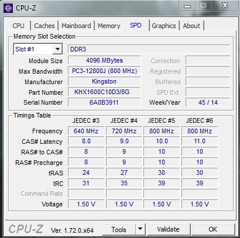Click the Validate button
This screenshot has height=238, width=240.
click(x=168, y=229)
